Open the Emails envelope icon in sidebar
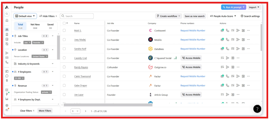The height and width of the screenshot is (120, 270). point(7,58)
